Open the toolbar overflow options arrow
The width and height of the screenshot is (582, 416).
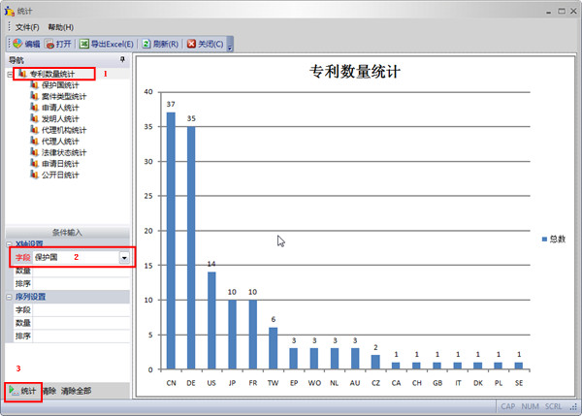[230, 47]
